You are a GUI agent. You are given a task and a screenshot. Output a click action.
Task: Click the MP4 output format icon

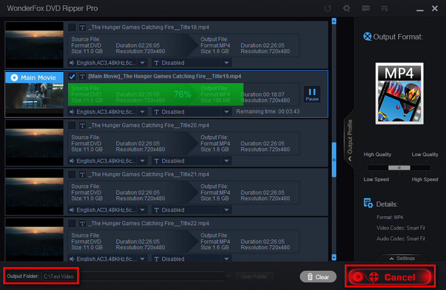pos(399,93)
